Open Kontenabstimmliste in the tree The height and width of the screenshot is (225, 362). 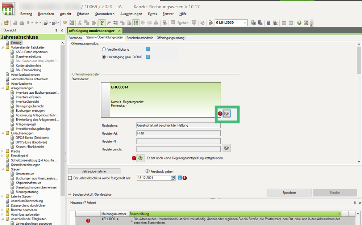click(x=28, y=65)
